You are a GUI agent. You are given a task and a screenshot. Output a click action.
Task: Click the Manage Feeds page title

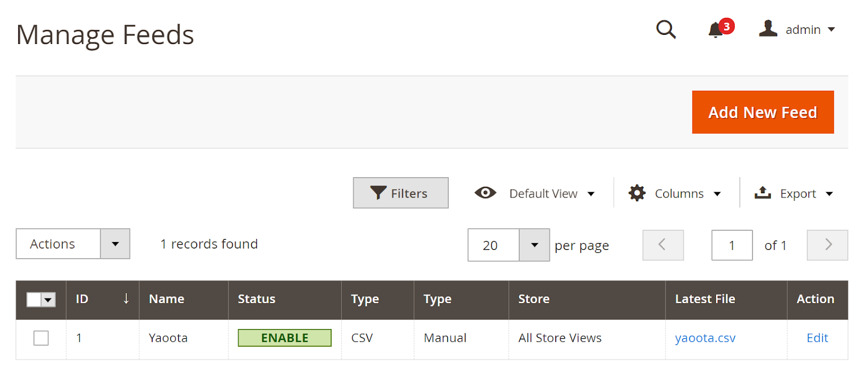(105, 35)
